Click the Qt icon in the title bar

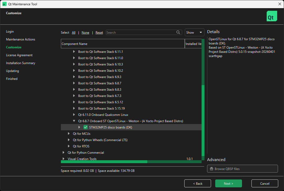[4, 4]
